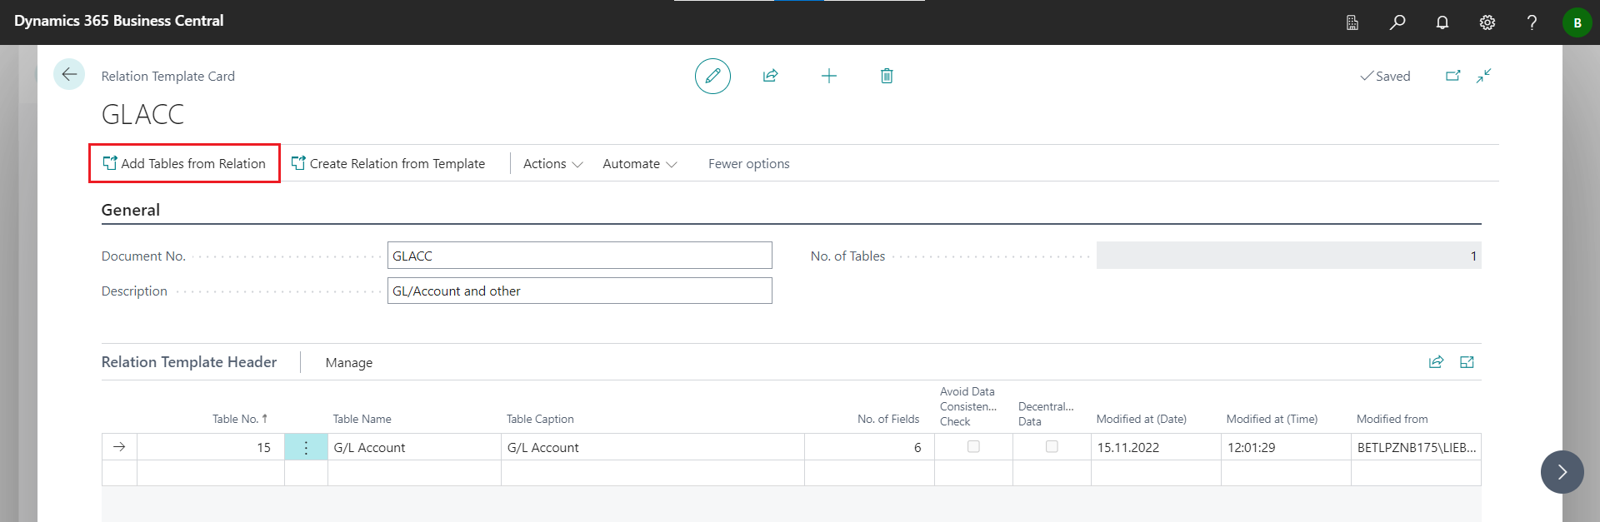Share the Relation Template Header list
The width and height of the screenshot is (1600, 522).
coord(1436,362)
